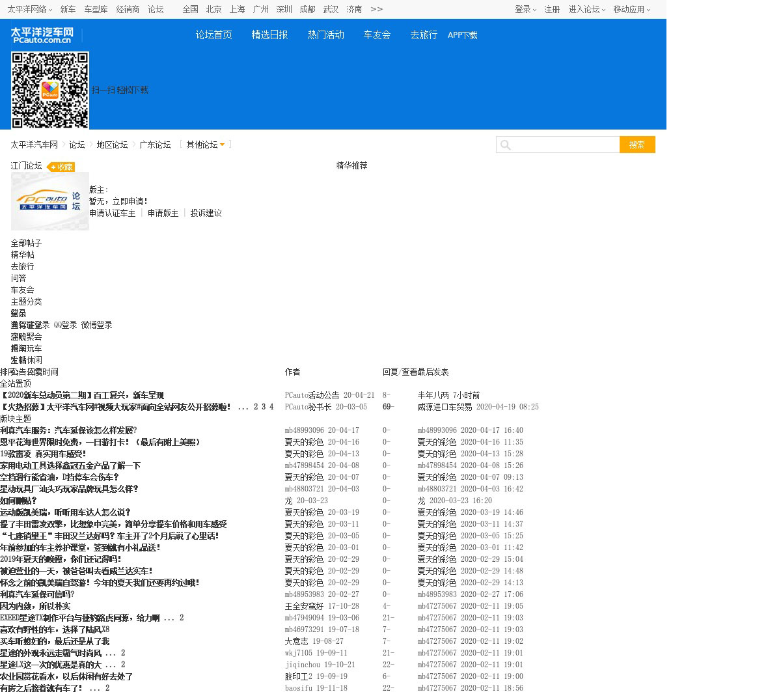Open 广东论坛 breadcrumb link

[156, 145]
